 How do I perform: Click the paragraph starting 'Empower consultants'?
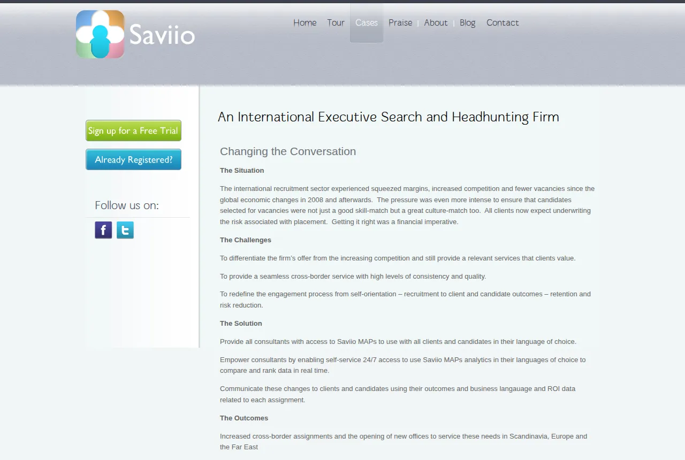[x=403, y=365]
